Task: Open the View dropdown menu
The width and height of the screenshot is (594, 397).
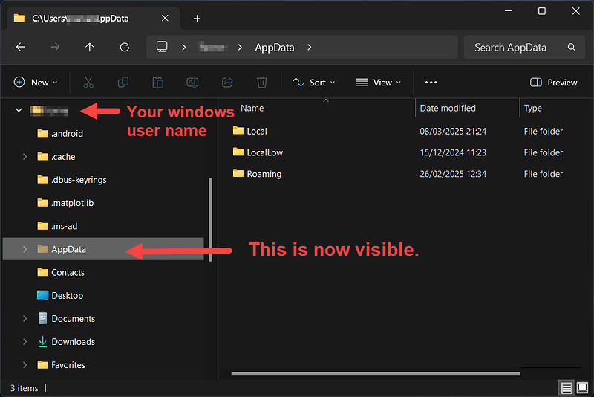Action: coord(378,83)
